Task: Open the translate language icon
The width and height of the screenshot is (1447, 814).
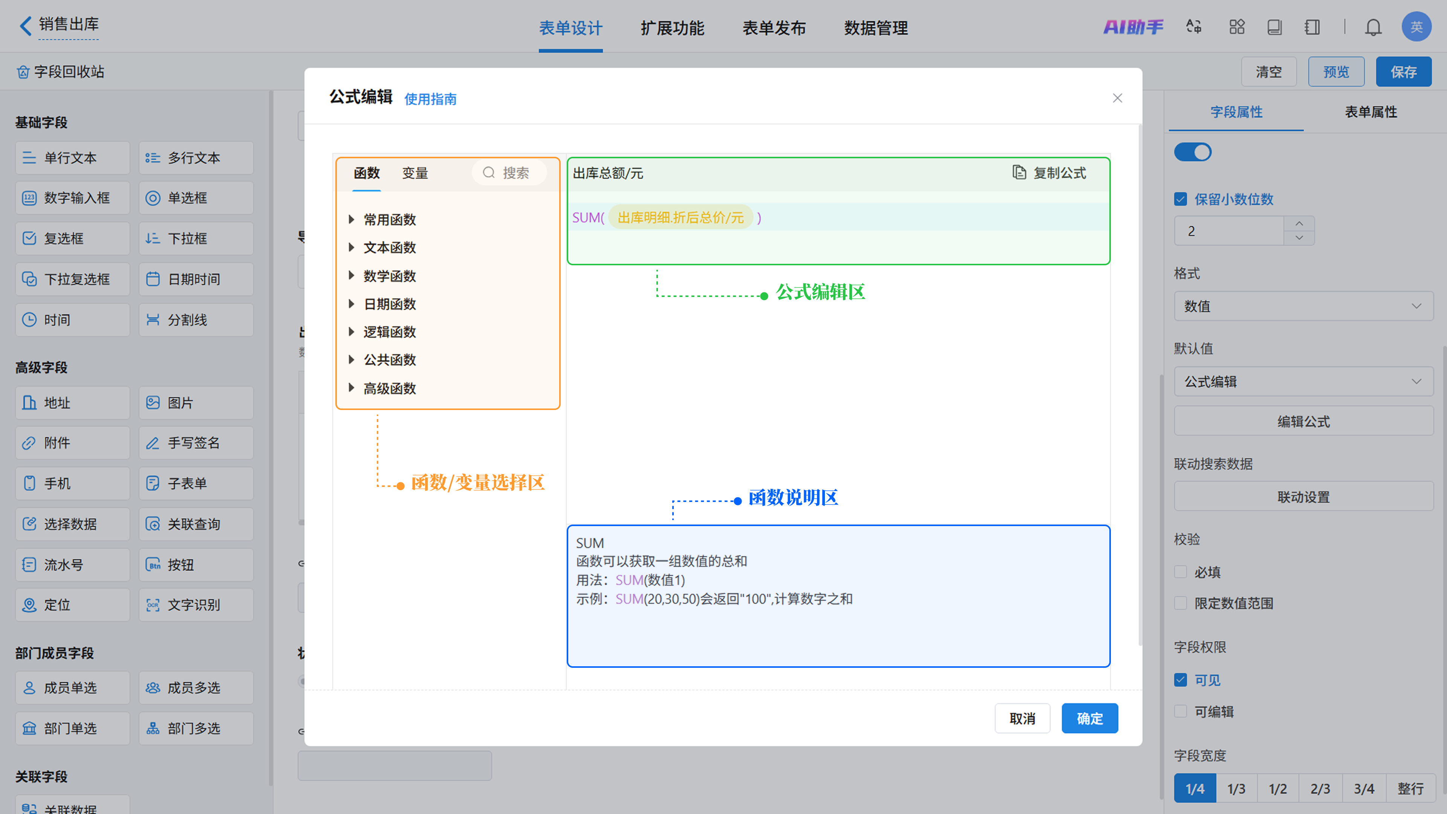Action: (x=1194, y=26)
